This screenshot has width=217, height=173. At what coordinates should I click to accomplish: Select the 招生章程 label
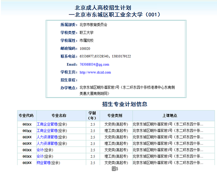pyautogui.click(x=69, y=80)
